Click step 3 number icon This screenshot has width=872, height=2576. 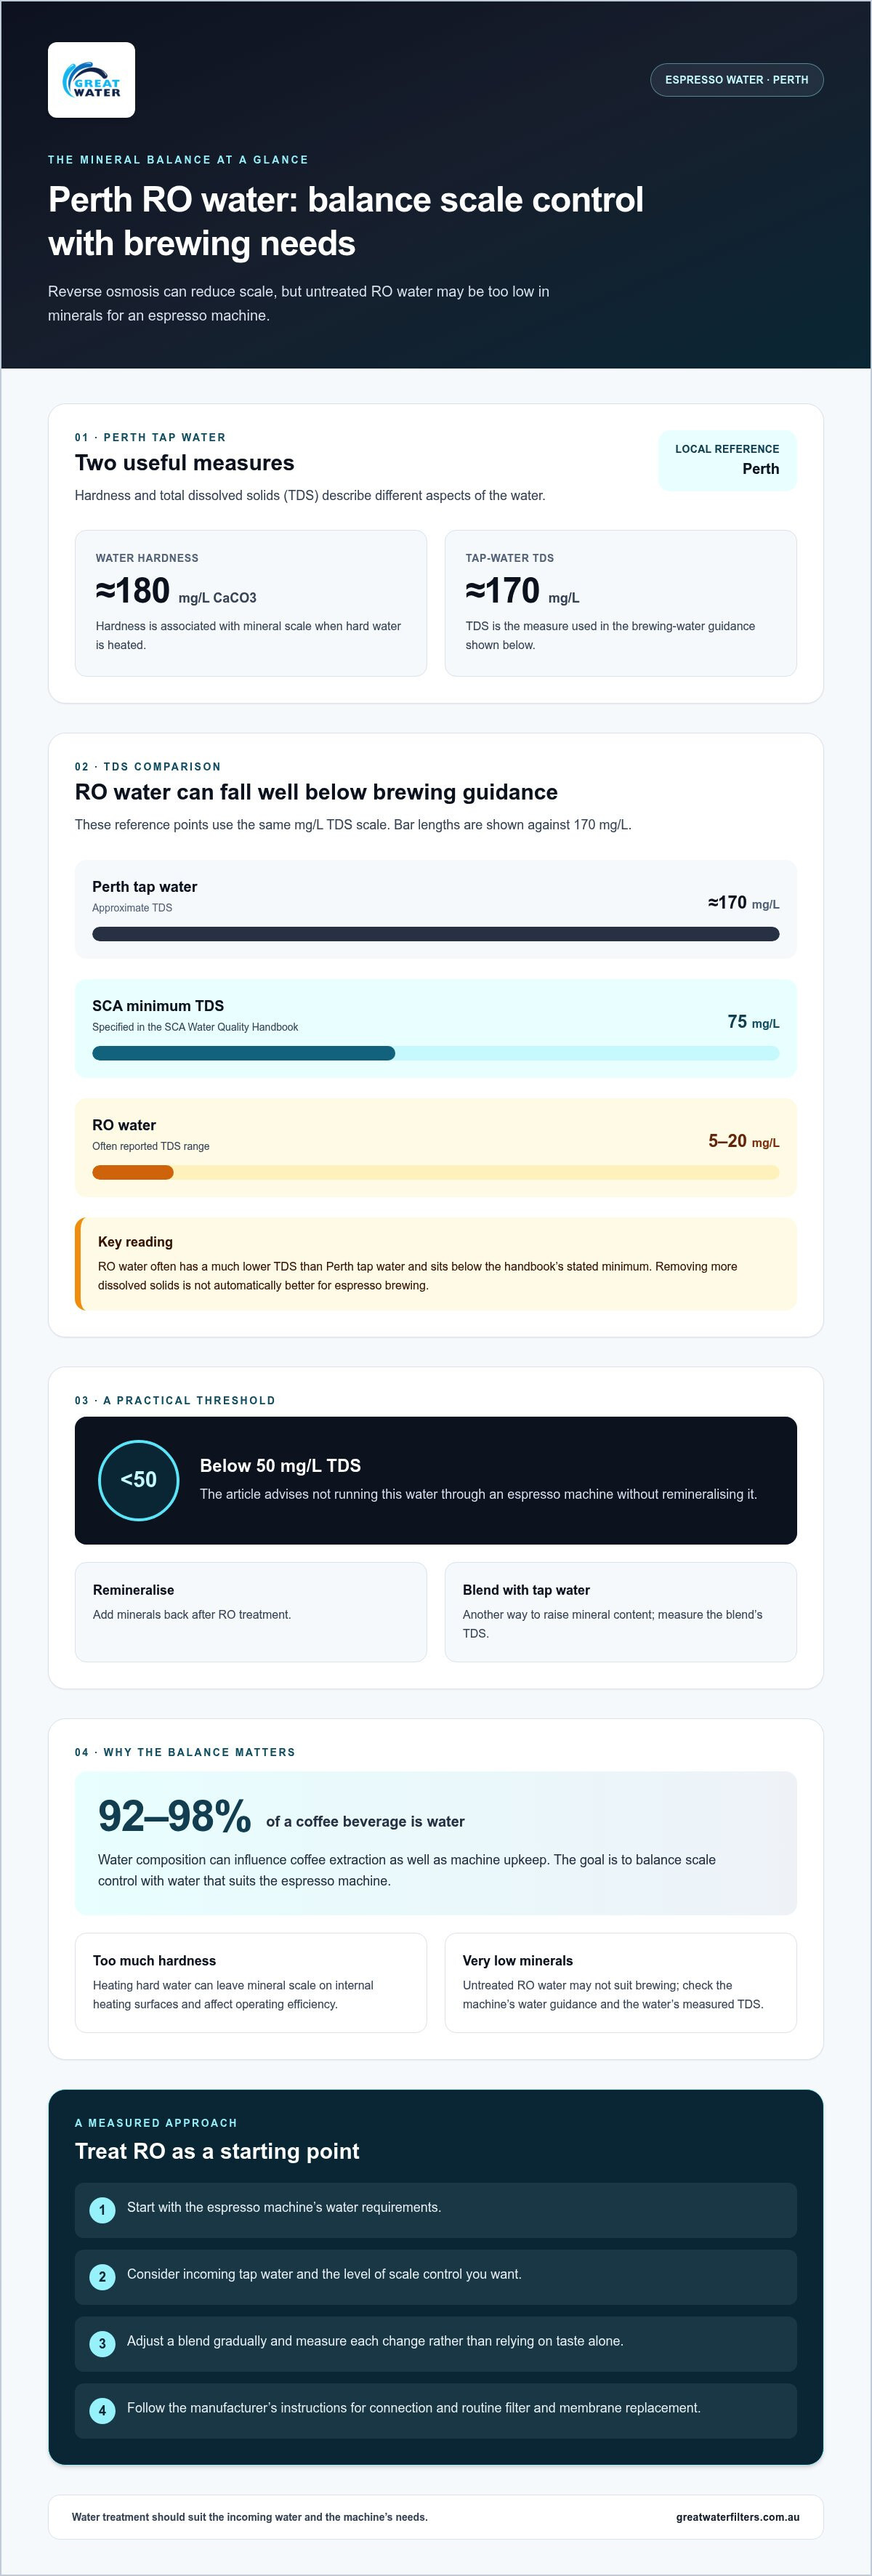tap(102, 2344)
